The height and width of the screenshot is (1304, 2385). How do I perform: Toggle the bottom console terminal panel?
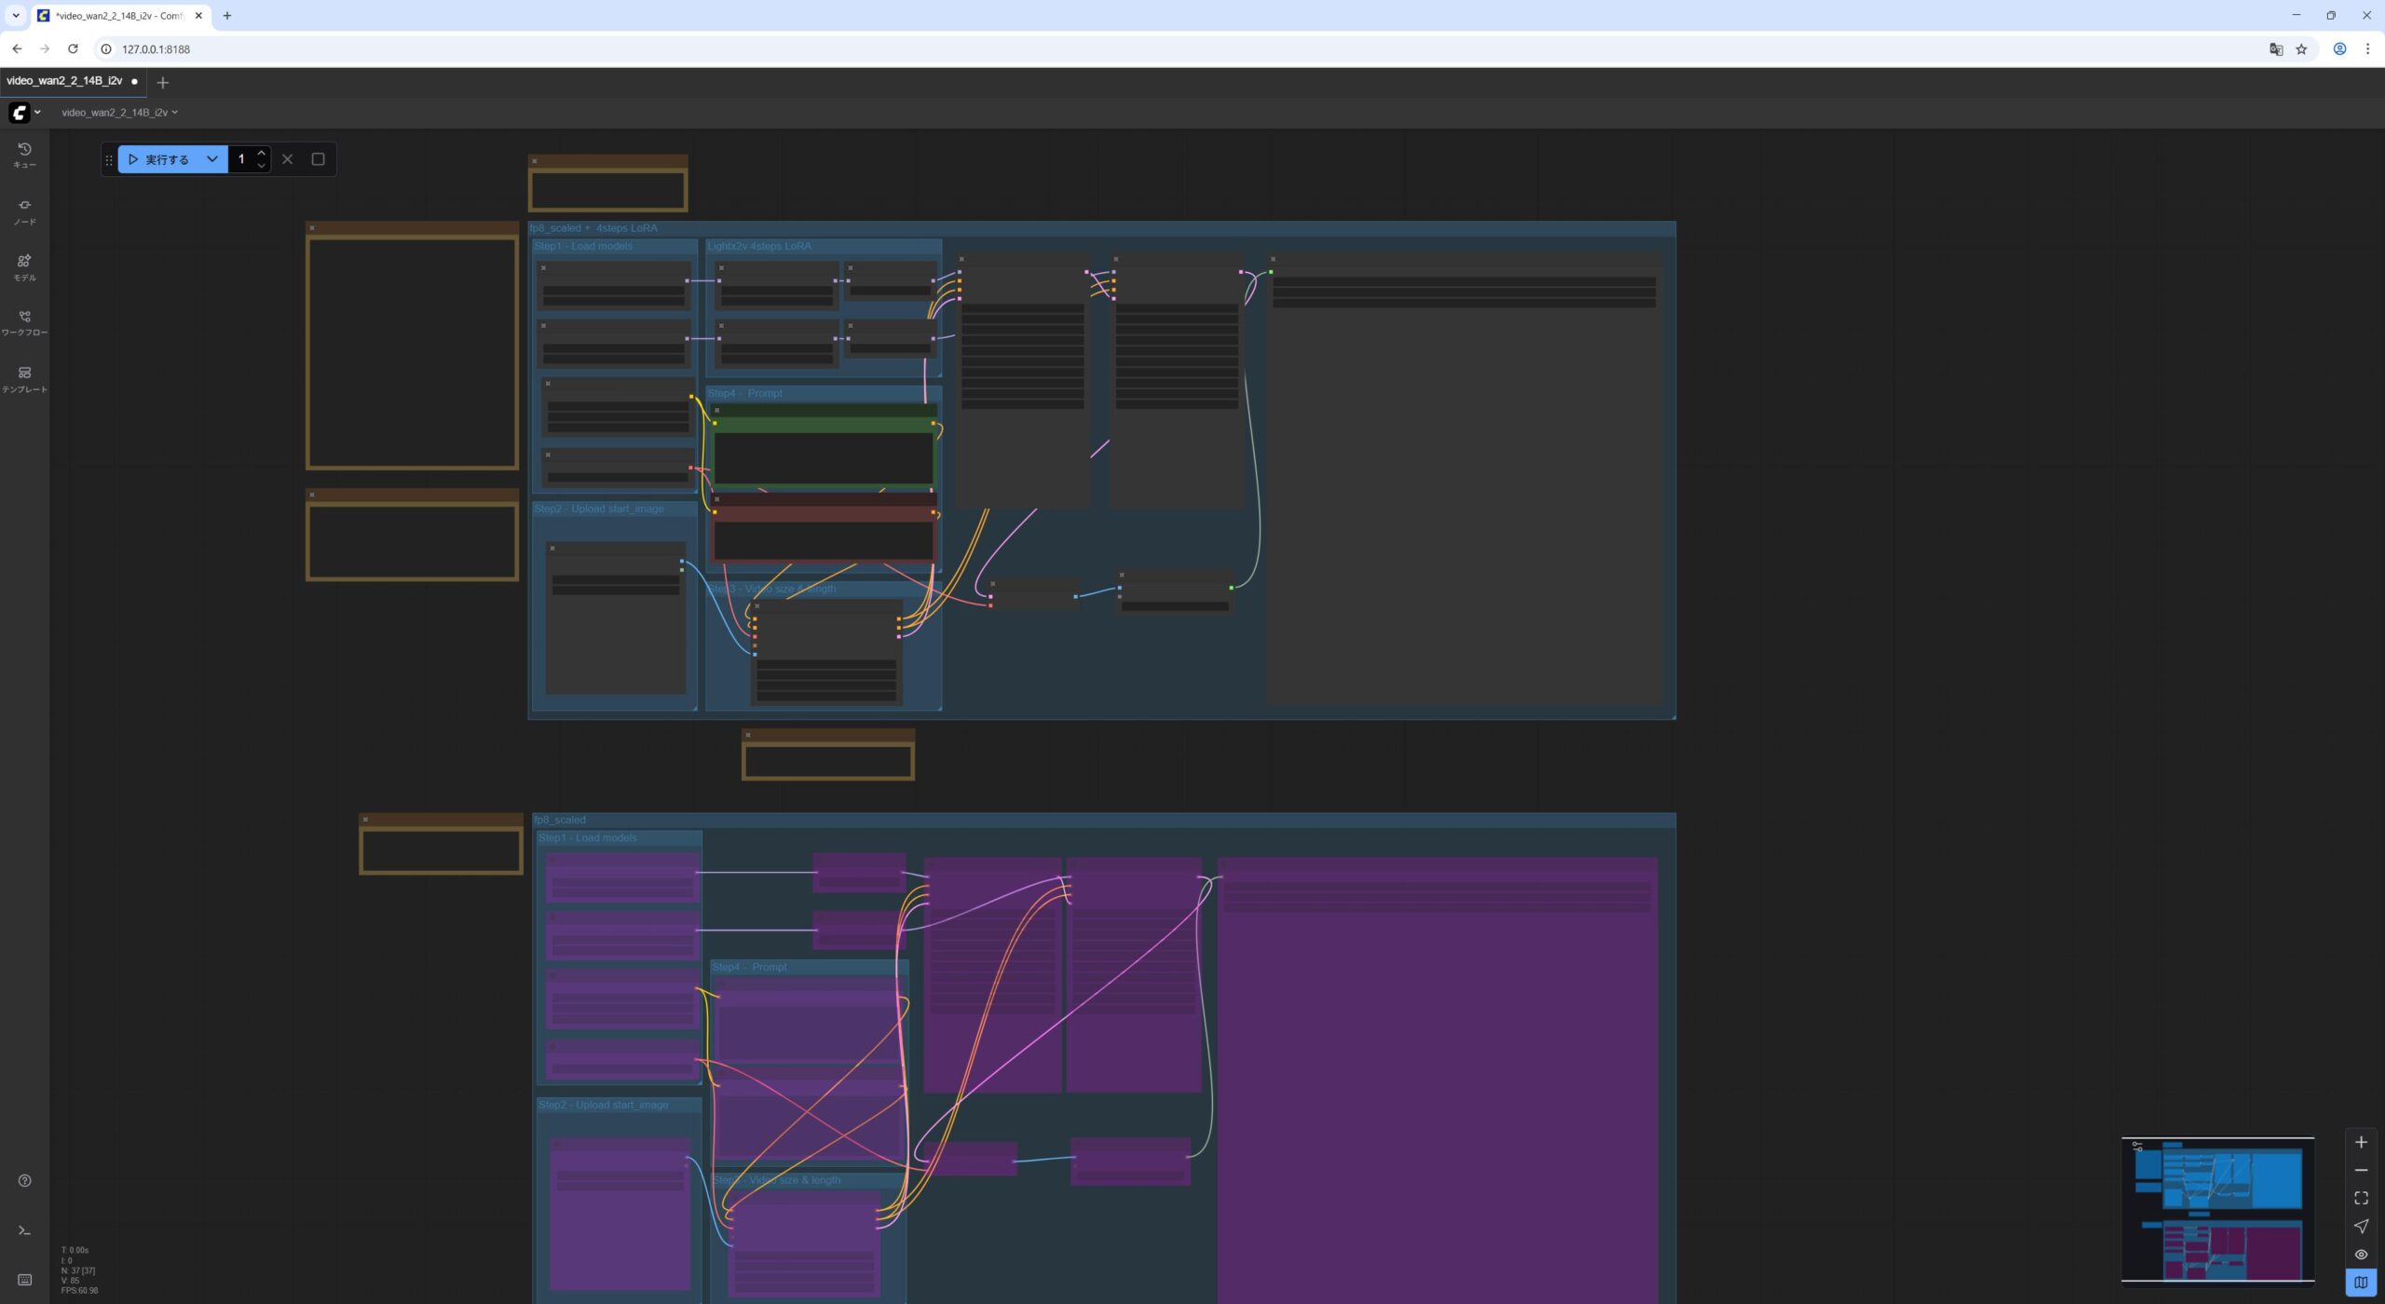point(25,1230)
